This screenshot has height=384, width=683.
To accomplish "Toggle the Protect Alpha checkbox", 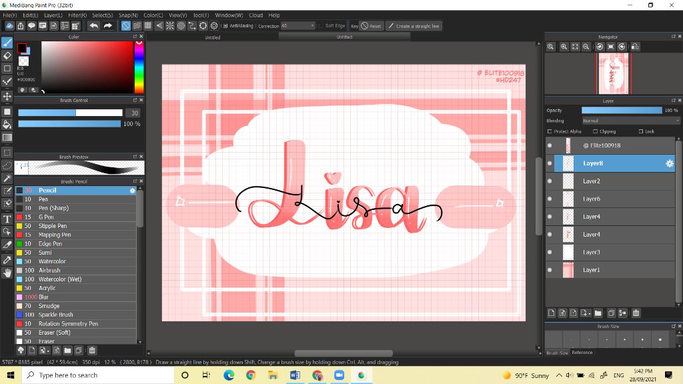I will (550, 131).
